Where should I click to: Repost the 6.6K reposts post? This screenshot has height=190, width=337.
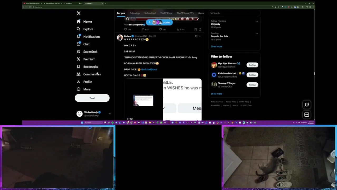pos(145,30)
